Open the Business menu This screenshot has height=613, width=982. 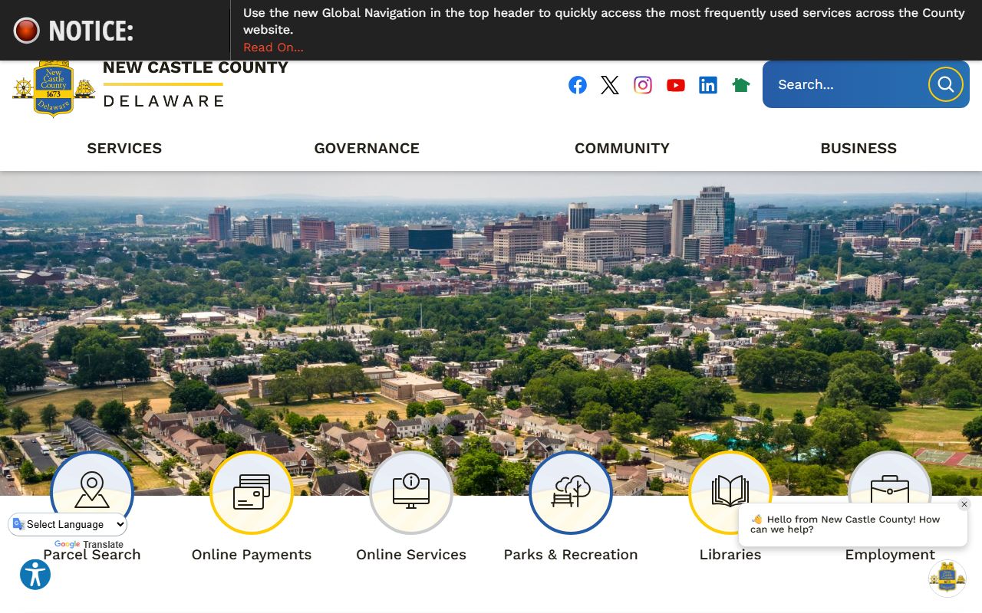click(858, 149)
